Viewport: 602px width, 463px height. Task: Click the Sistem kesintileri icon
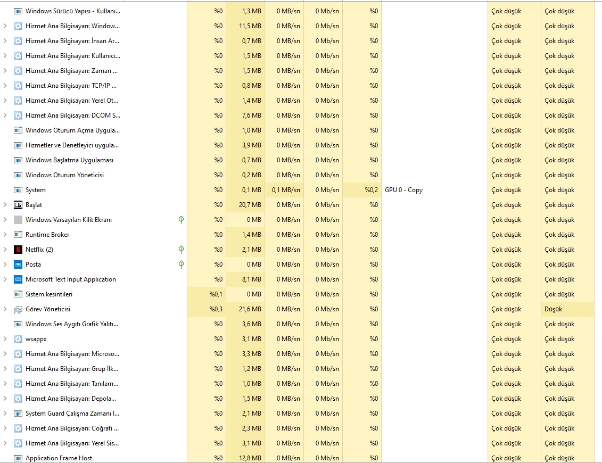18,294
